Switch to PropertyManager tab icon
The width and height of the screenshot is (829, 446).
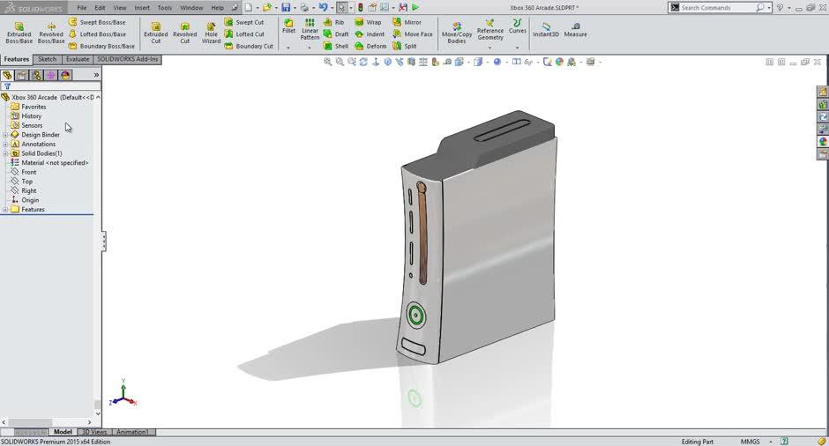point(22,75)
